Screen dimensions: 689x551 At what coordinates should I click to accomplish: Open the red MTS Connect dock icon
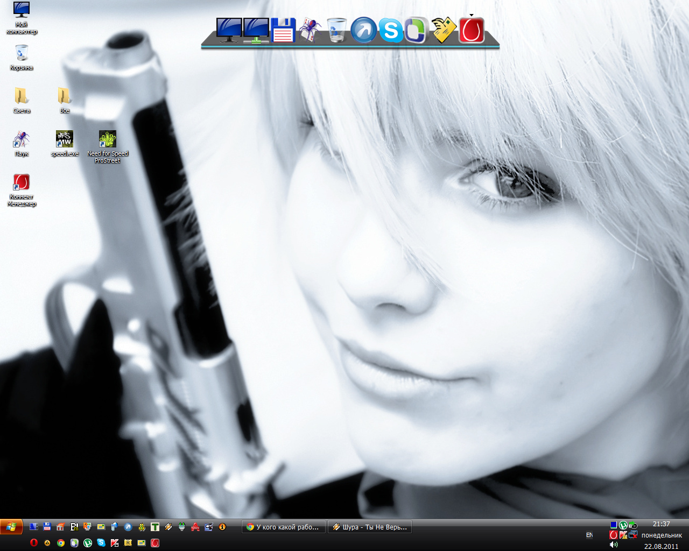pyautogui.click(x=472, y=30)
